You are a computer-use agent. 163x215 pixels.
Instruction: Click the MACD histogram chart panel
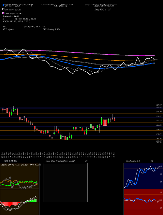(x=20, y=202)
